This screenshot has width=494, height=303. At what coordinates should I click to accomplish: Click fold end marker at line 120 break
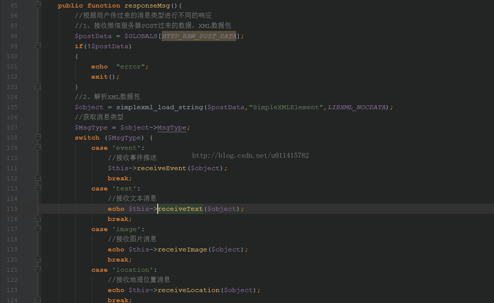point(38,259)
